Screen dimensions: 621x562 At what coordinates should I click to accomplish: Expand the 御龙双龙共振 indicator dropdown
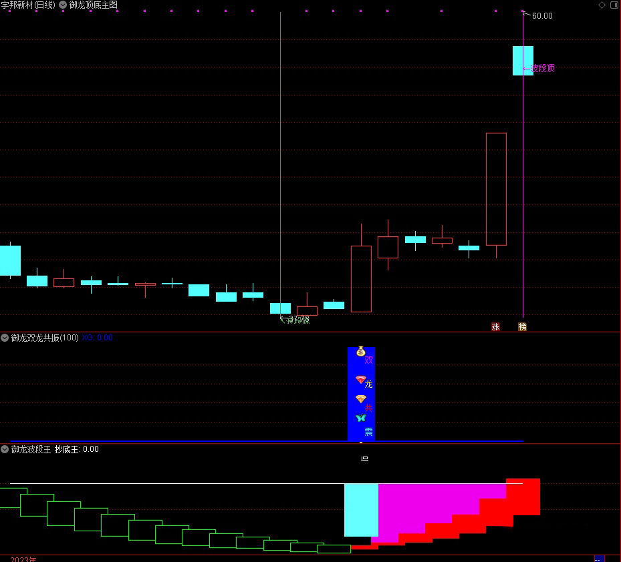click(5, 338)
